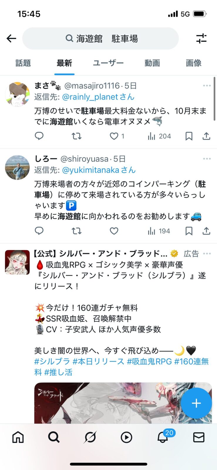The image size is (217, 470).
Task: Bookmark the post by まさ
Action: point(189,136)
